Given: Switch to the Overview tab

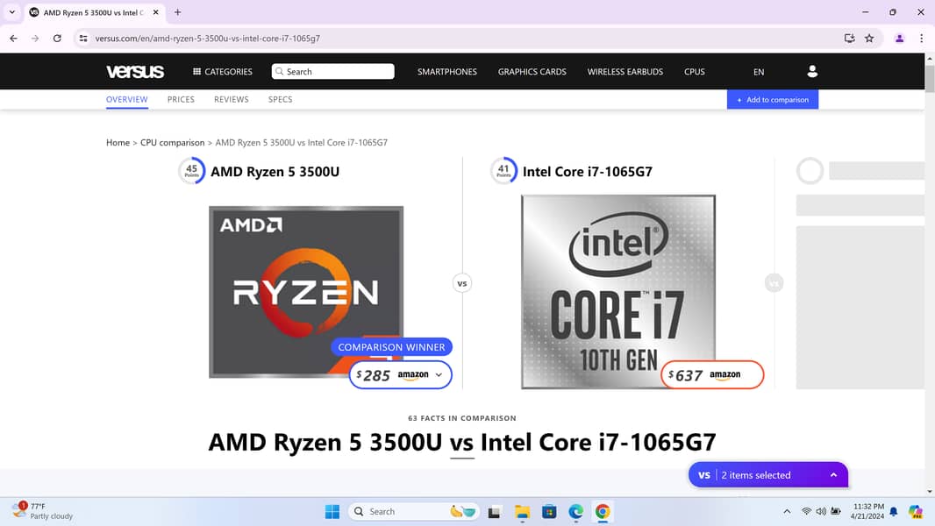Looking at the screenshot, I should point(127,99).
